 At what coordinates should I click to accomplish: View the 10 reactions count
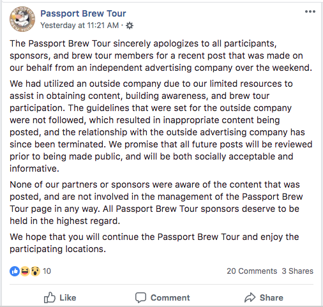pyautogui.click(x=47, y=271)
